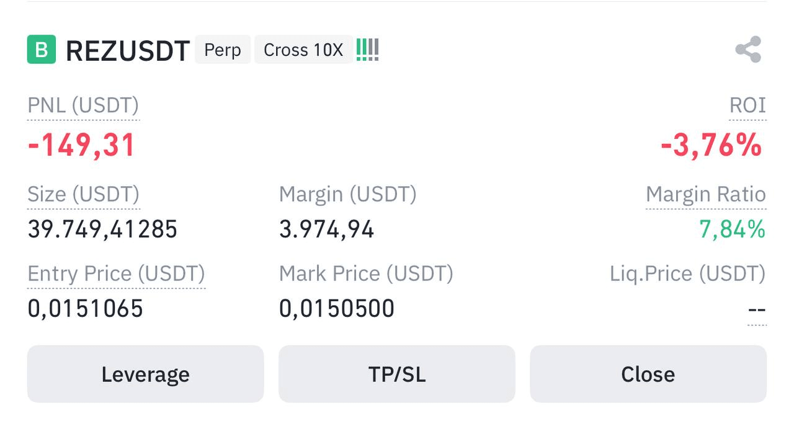Tap the Cross 10X margin mode tag
794x428 pixels.
[303, 50]
